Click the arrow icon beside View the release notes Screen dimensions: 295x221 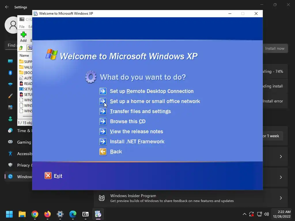(x=103, y=132)
